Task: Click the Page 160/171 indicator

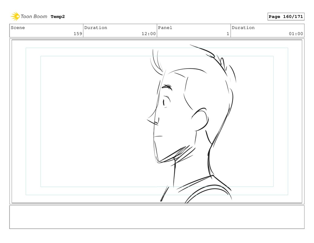Action: [286, 17]
